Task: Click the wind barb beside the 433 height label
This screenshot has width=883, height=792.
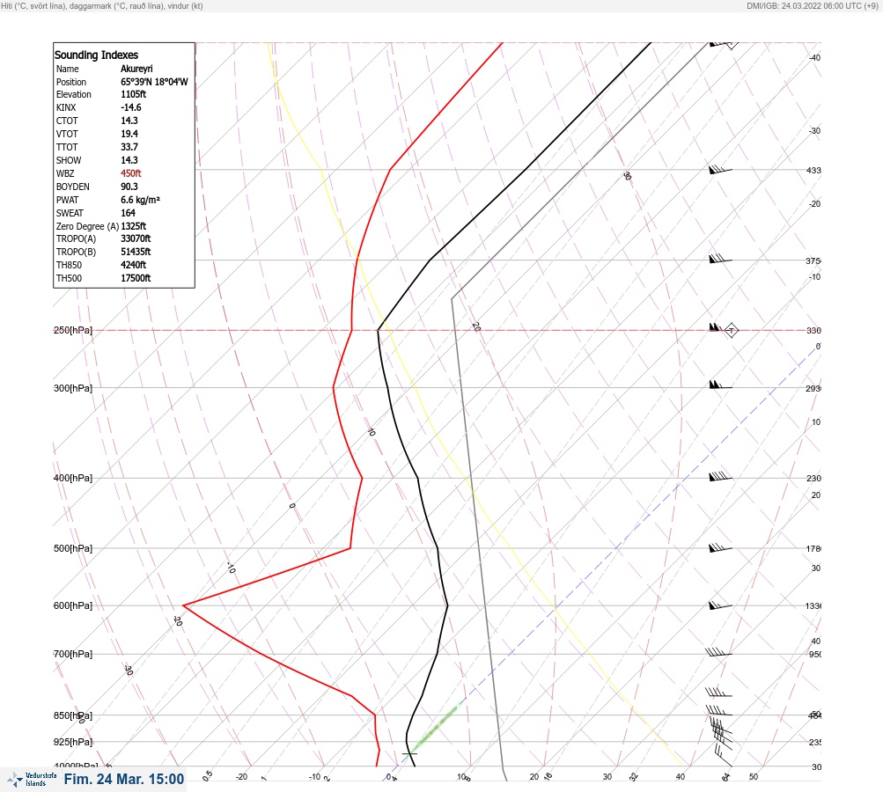Action: 720,169
